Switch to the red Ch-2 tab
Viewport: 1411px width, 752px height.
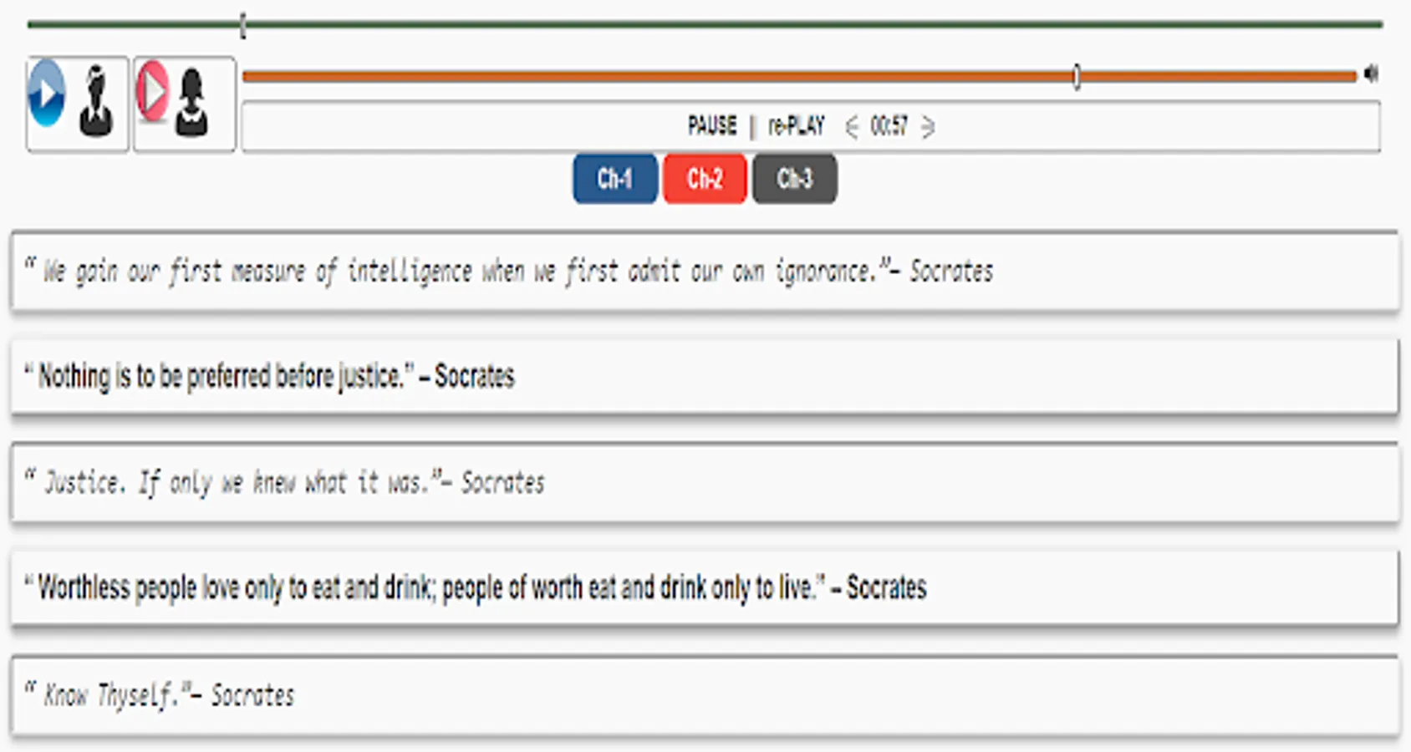[705, 179]
